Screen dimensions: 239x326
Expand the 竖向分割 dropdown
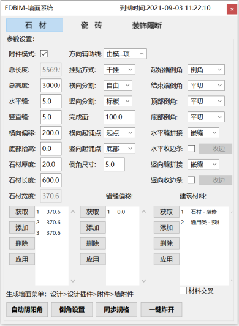tap(118, 102)
